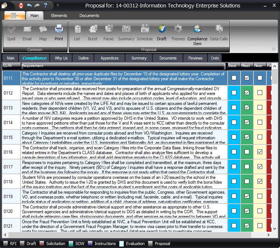Image resolution: width=280 pixels, height=248 pixels.
Task: Check the Meet box for CLIN 0117
Action: coord(247,167)
